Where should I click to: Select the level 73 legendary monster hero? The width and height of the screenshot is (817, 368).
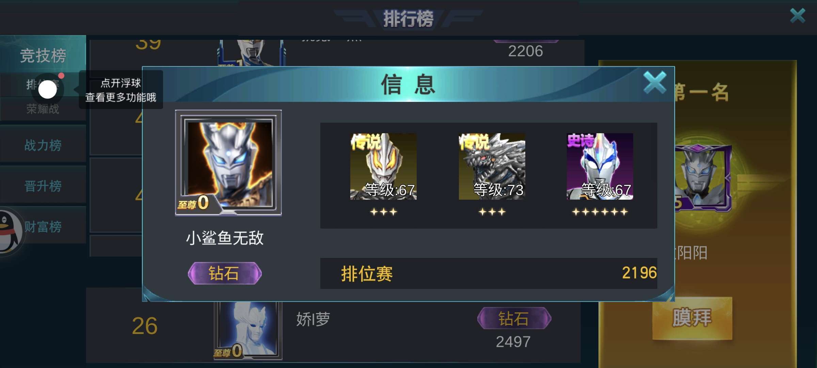pos(492,166)
